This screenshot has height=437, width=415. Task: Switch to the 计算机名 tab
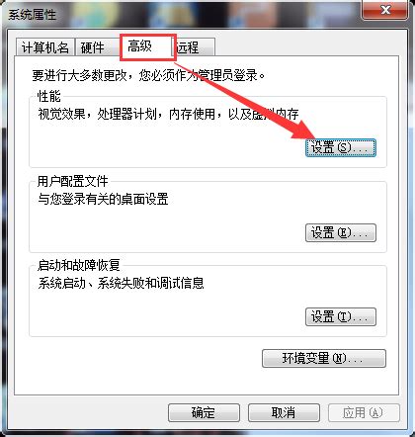coord(45,47)
